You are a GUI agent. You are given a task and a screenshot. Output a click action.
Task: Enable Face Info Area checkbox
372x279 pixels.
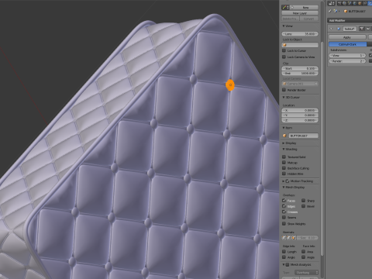[303, 251]
